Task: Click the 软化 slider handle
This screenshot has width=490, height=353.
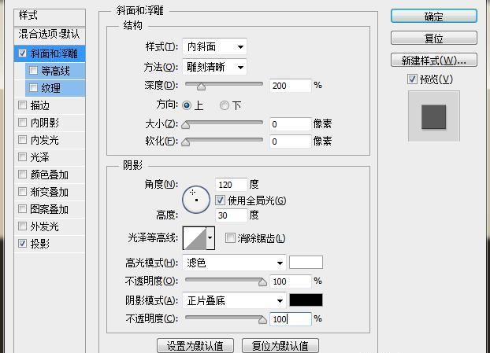Action: tap(186, 142)
